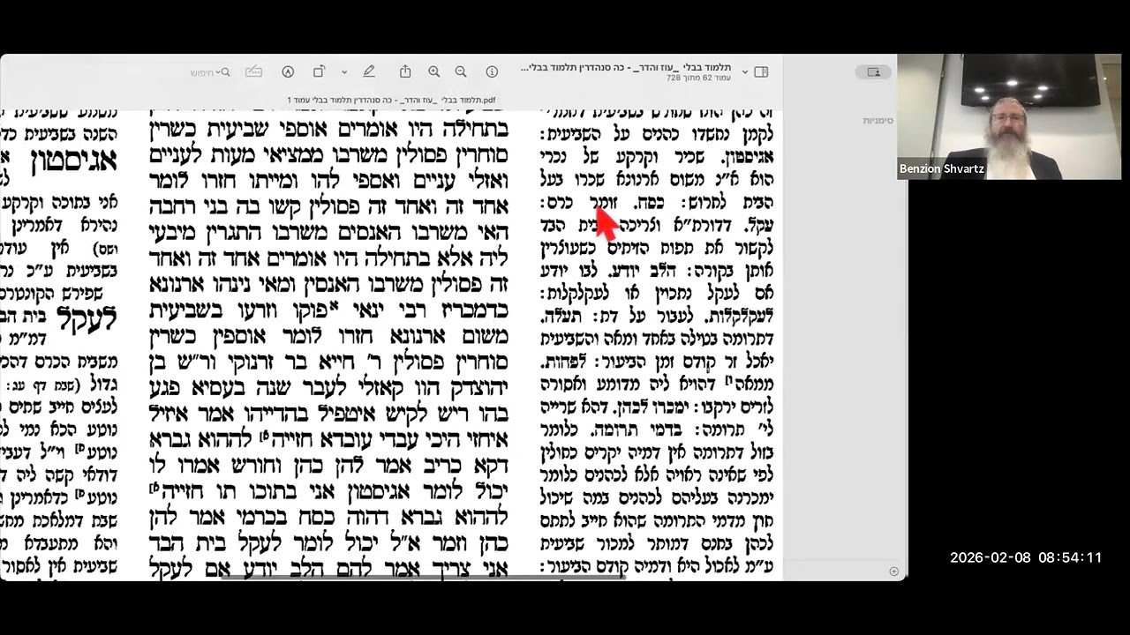This screenshot has width=1130, height=635.
Task: Show the Markup toolbar
Action: pyautogui.click(x=288, y=71)
